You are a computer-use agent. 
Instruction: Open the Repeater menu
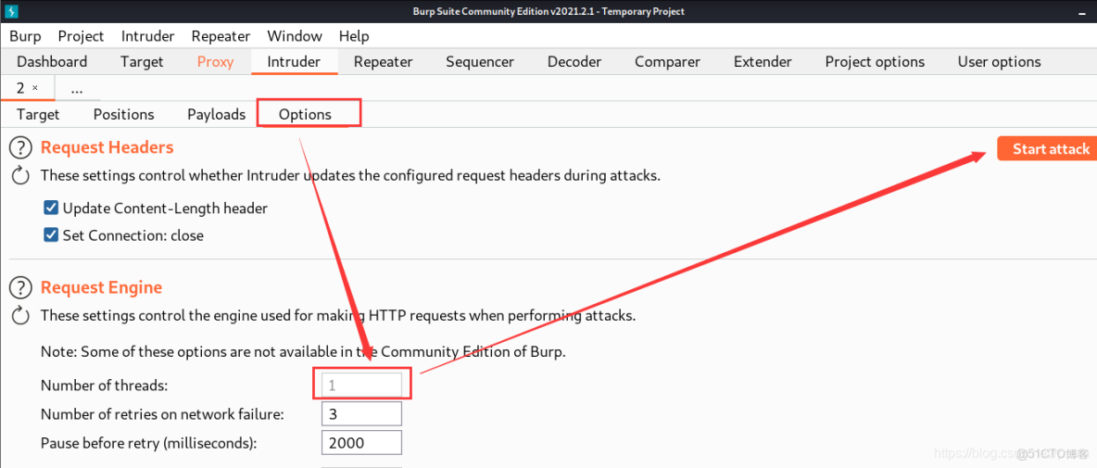tap(221, 36)
